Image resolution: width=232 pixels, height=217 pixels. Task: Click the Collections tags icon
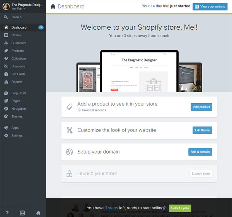pos(6,58)
